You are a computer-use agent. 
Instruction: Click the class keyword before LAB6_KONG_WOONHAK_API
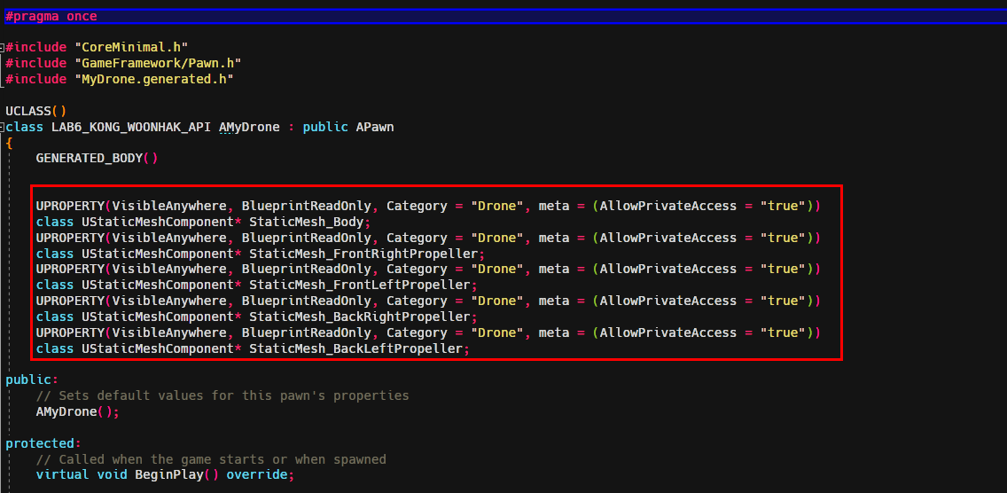25,128
